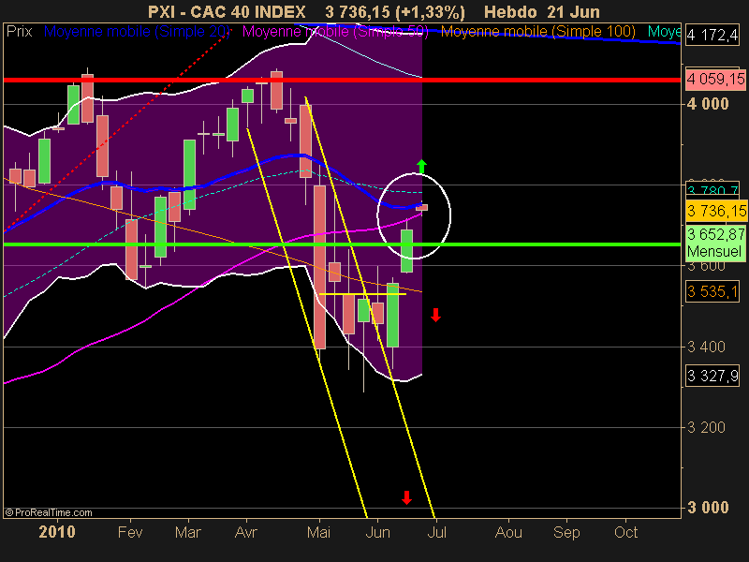Click the 3 000 axis level
Viewport: 749px width, 562px height.
708,508
